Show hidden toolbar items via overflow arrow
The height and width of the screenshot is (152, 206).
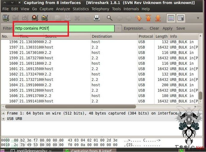[x=198, y=18]
